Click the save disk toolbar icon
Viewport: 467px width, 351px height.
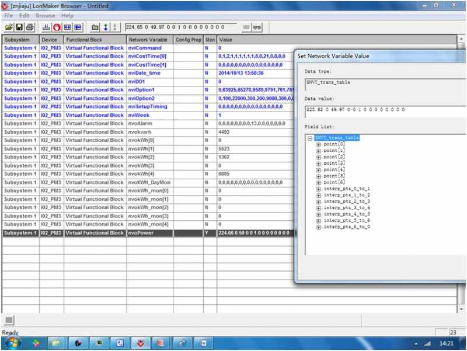19,27
